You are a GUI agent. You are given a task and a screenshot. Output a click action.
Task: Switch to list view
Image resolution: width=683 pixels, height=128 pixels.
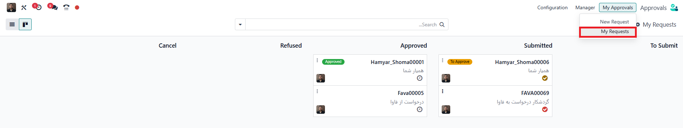point(12,24)
